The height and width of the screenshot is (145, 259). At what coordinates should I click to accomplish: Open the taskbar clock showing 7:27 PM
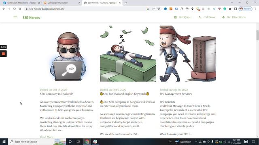point(236,141)
